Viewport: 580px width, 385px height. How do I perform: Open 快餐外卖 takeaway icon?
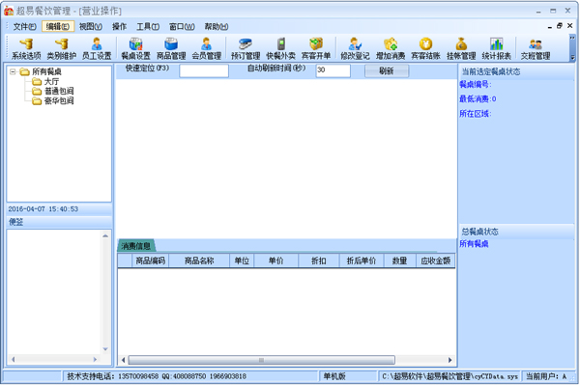tap(280, 48)
